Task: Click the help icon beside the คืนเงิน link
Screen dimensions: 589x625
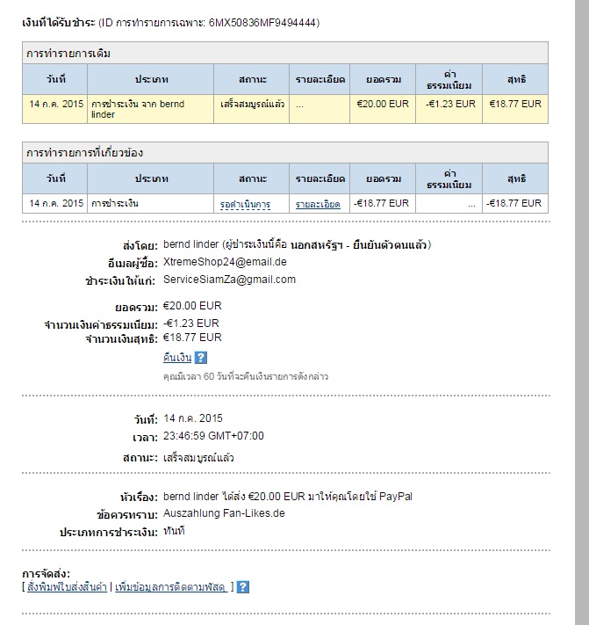Action: (201, 358)
